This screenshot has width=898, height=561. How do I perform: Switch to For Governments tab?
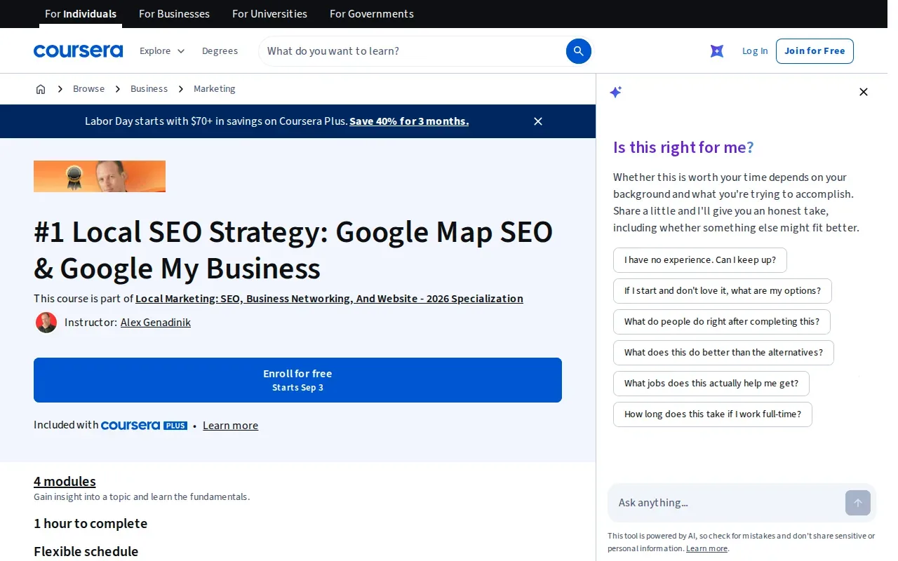pyautogui.click(x=372, y=14)
